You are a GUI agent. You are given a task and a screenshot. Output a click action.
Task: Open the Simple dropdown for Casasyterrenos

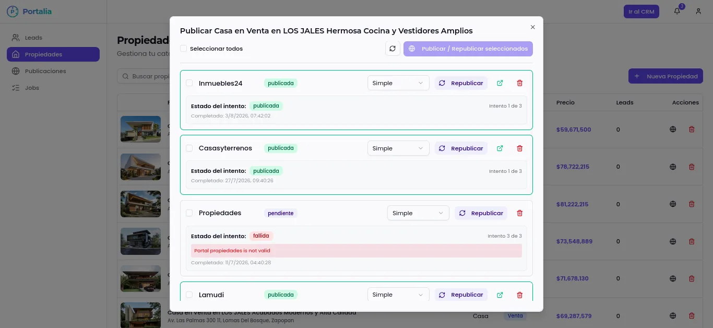[398, 148]
